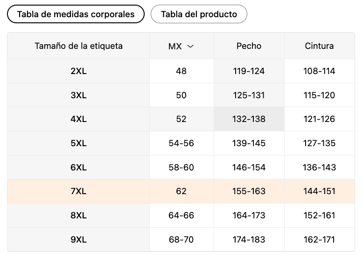
Task: Switch to Tabla de medidas corporales tab
Action: [76, 14]
